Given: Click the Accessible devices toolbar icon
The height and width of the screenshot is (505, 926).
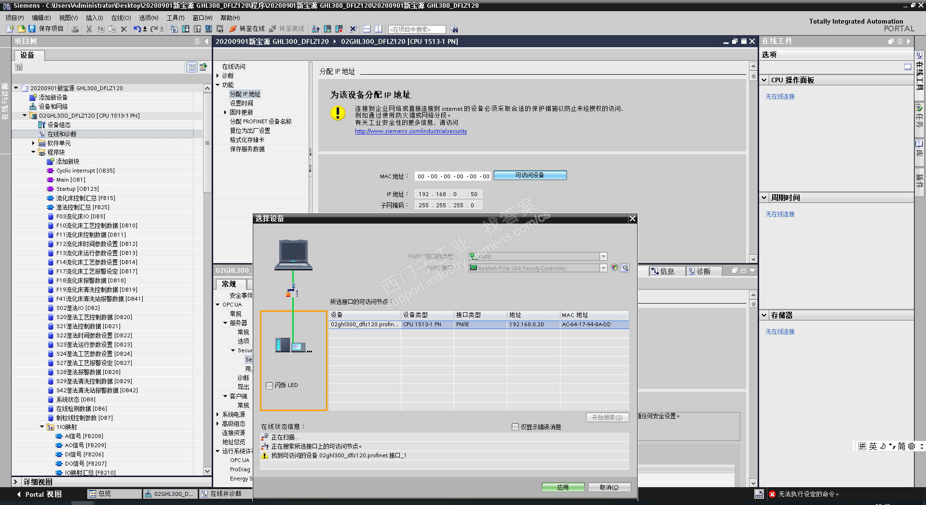Looking at the screenshot, I should pos(316,29).
